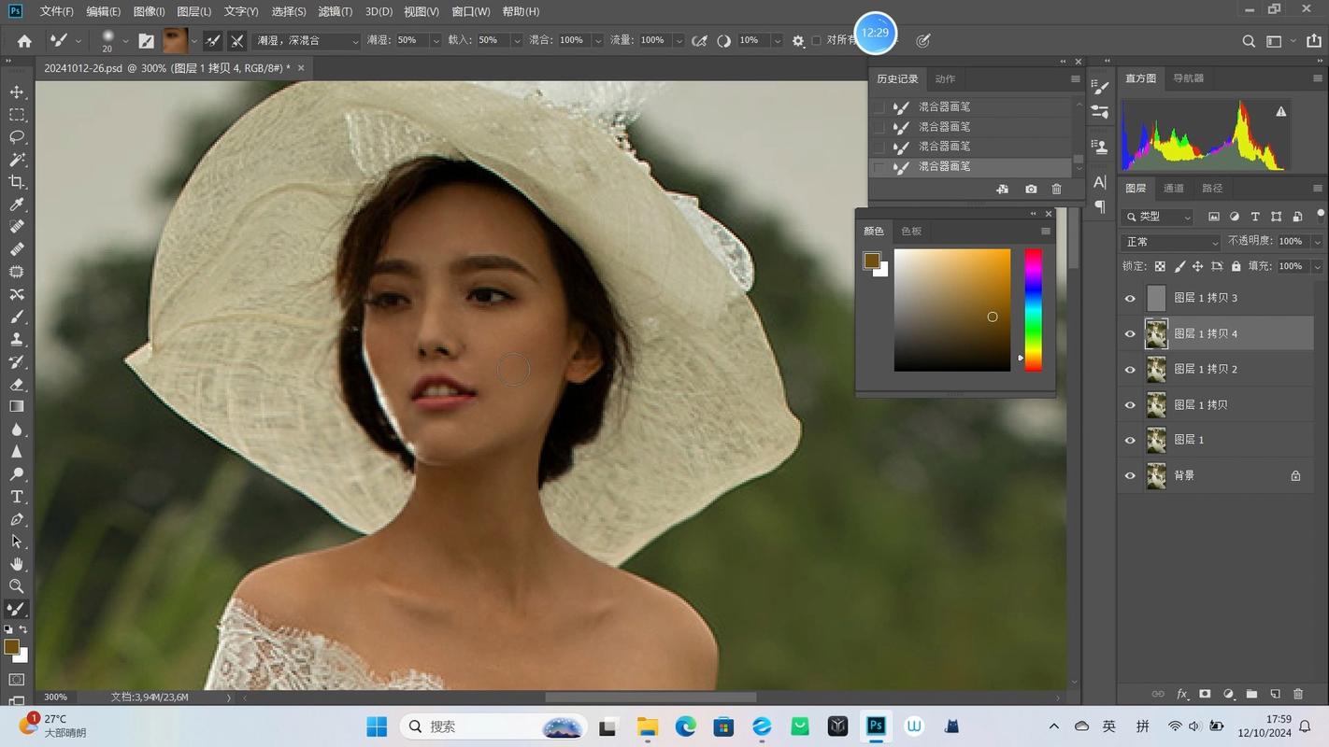Select the 图层 1 拷贝 layer thumbnail

pos(1156,405)
